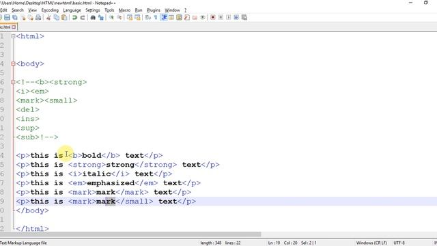
Task: Collapse the <body> fold marker
Action: click(13, 64)
